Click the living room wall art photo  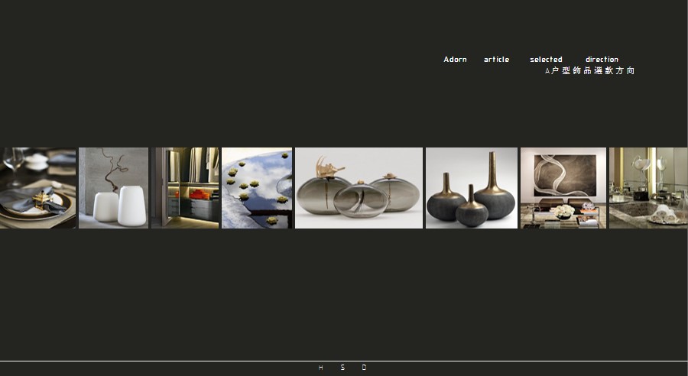coord(563,188)
